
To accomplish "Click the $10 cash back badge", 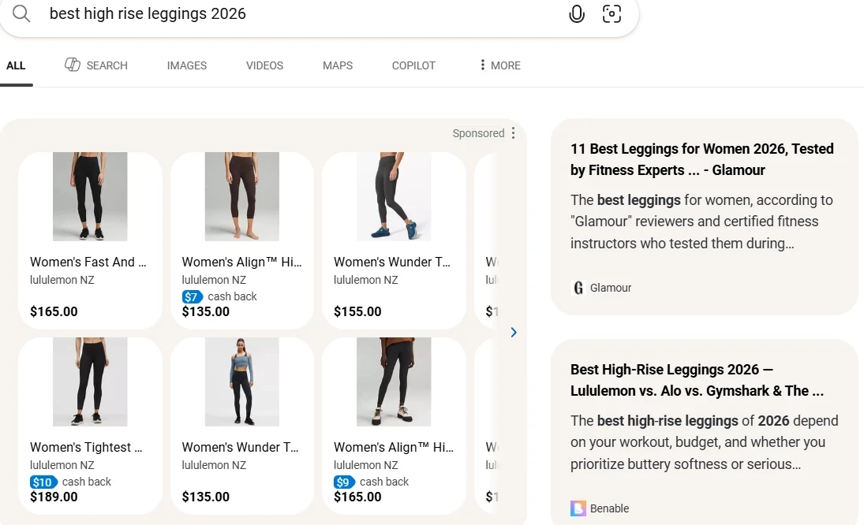I will 43,482.
